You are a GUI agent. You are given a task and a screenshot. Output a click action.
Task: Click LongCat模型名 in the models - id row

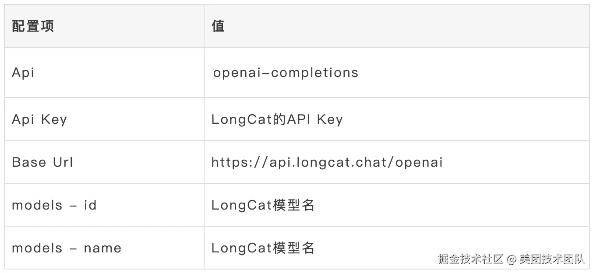point(263,205)
